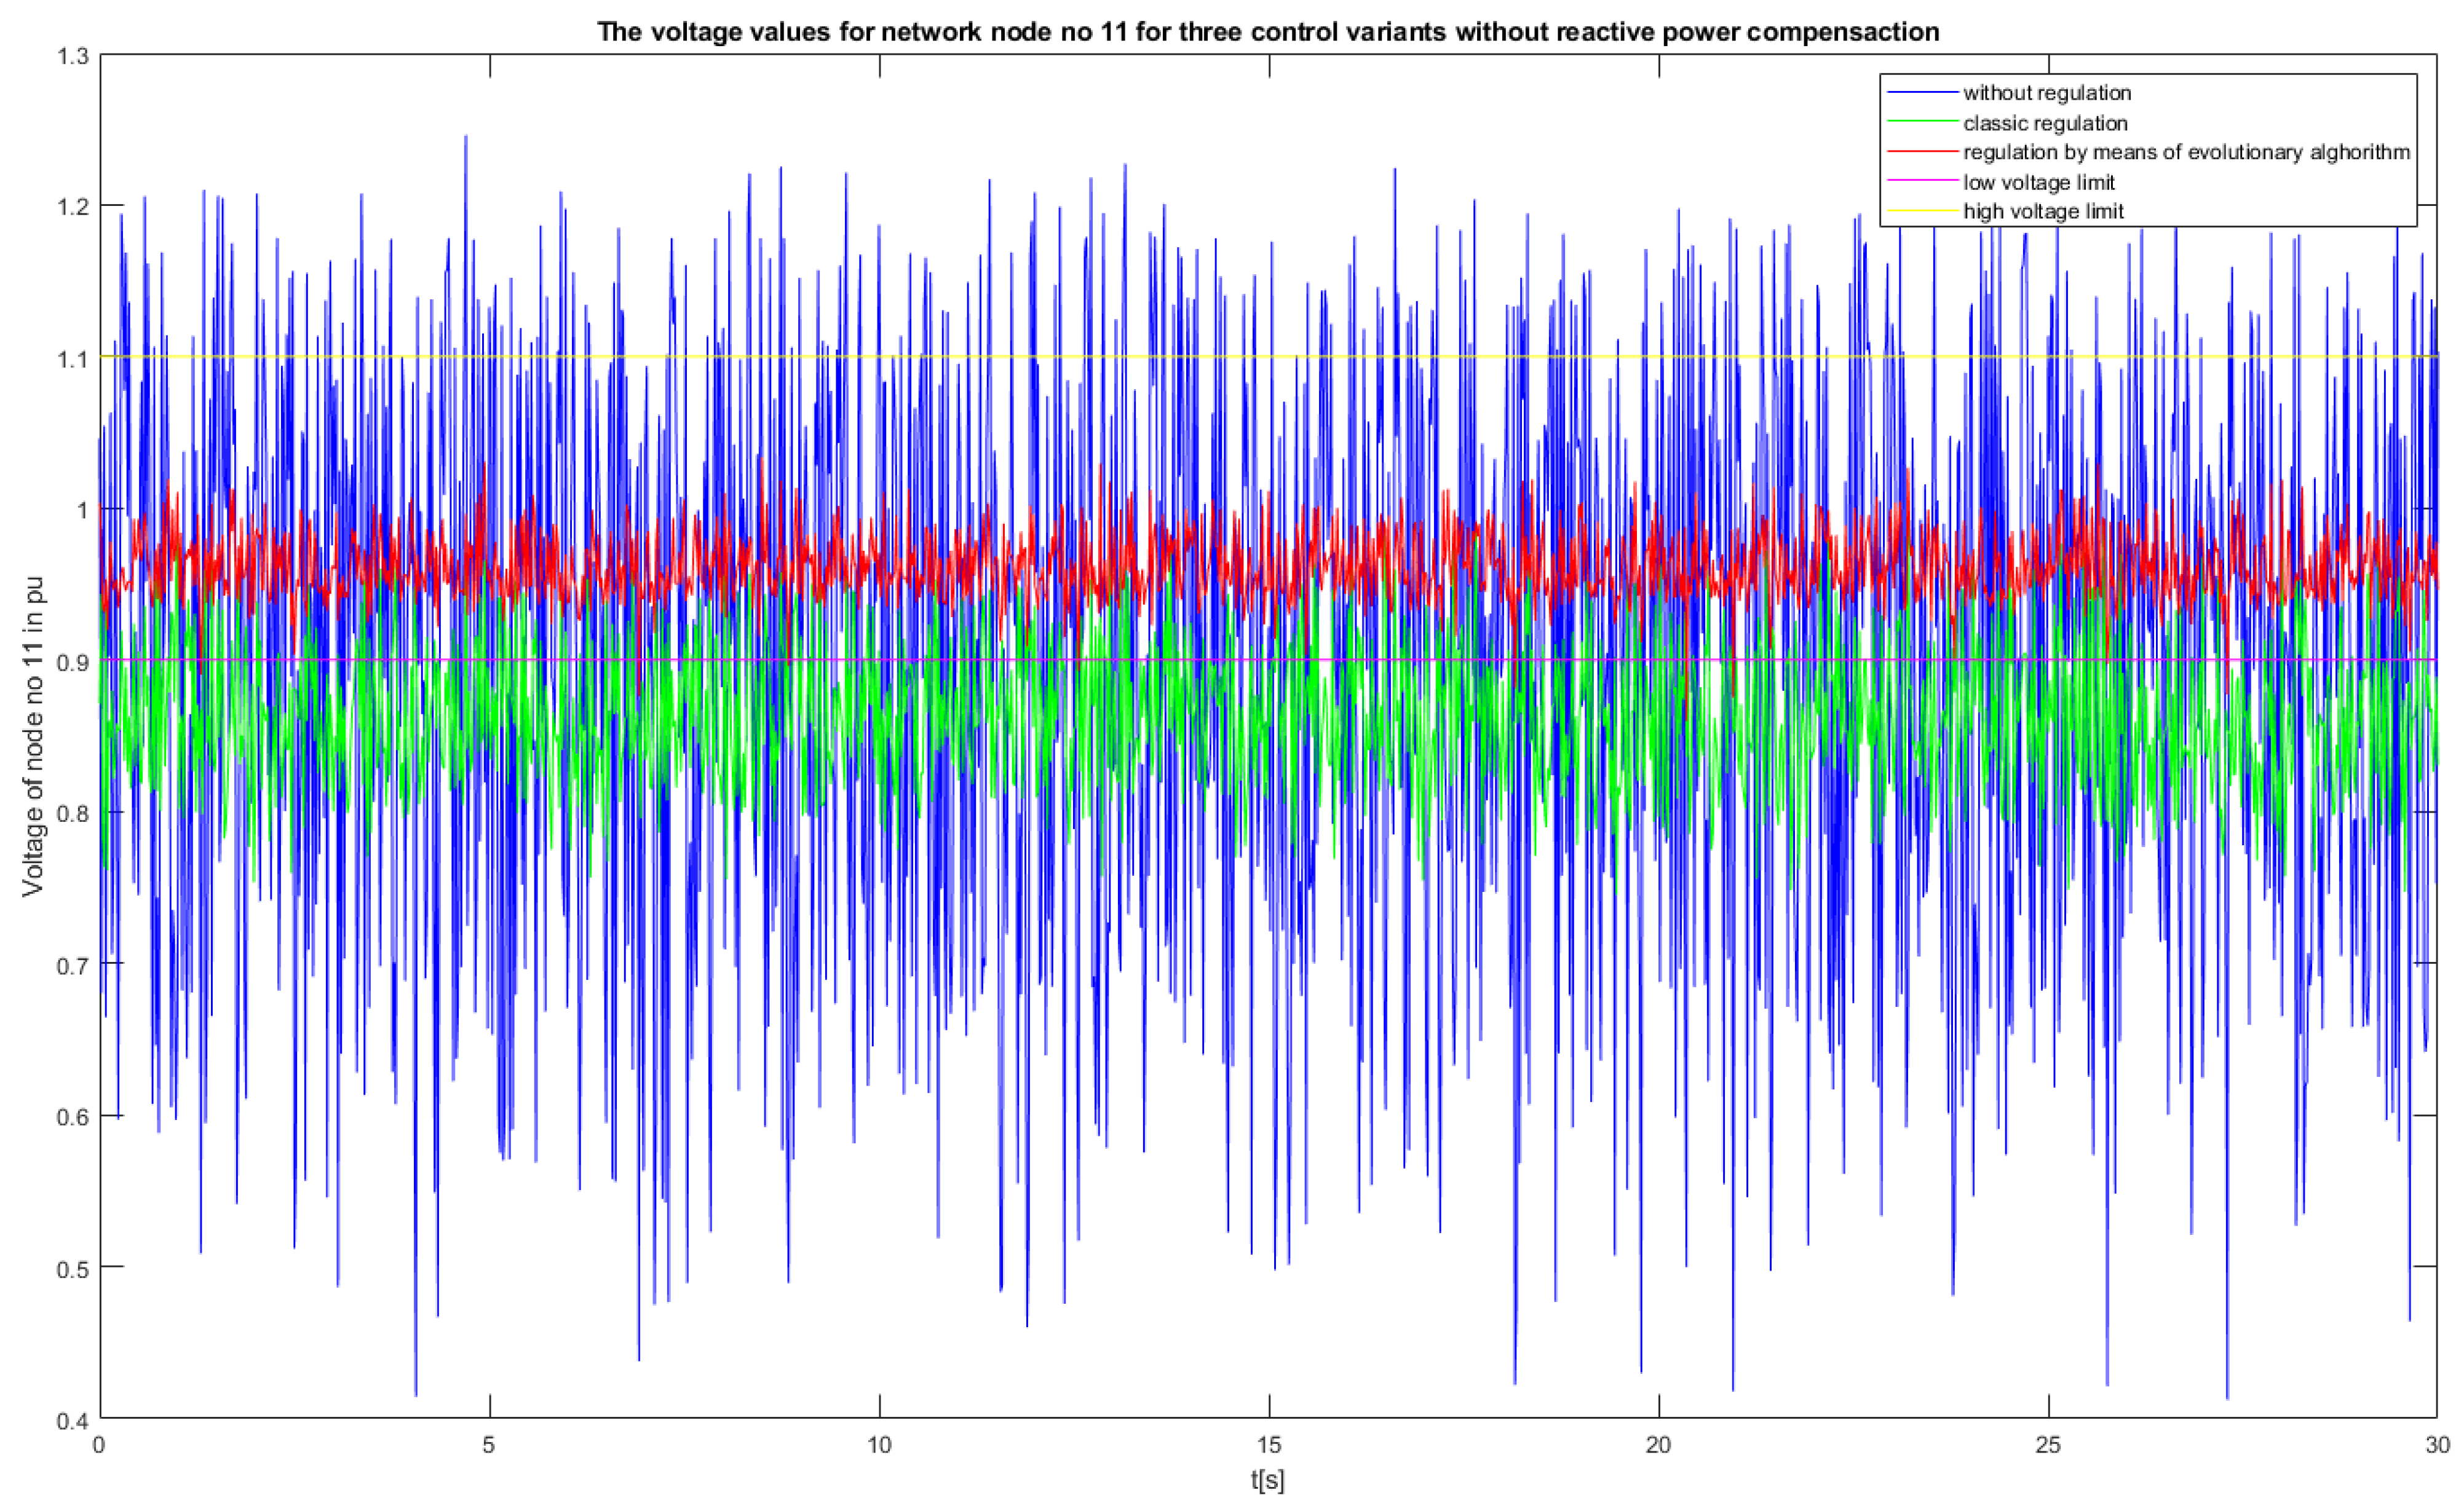The height and width of the screenshot is (1506, 2464).
Task: Click the yellow legend line sample
Action: coord(1921,211)
